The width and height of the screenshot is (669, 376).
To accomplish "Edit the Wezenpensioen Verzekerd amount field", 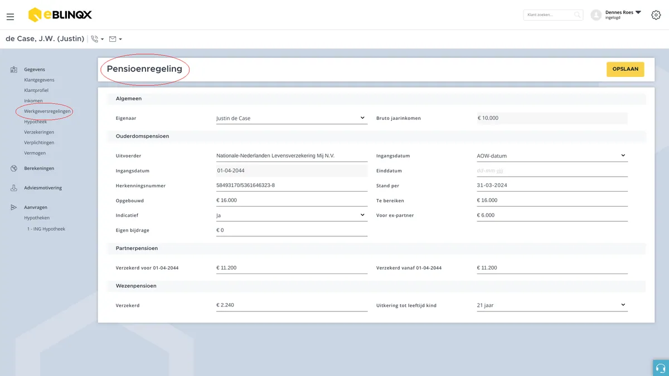I will tap(292, 305).
